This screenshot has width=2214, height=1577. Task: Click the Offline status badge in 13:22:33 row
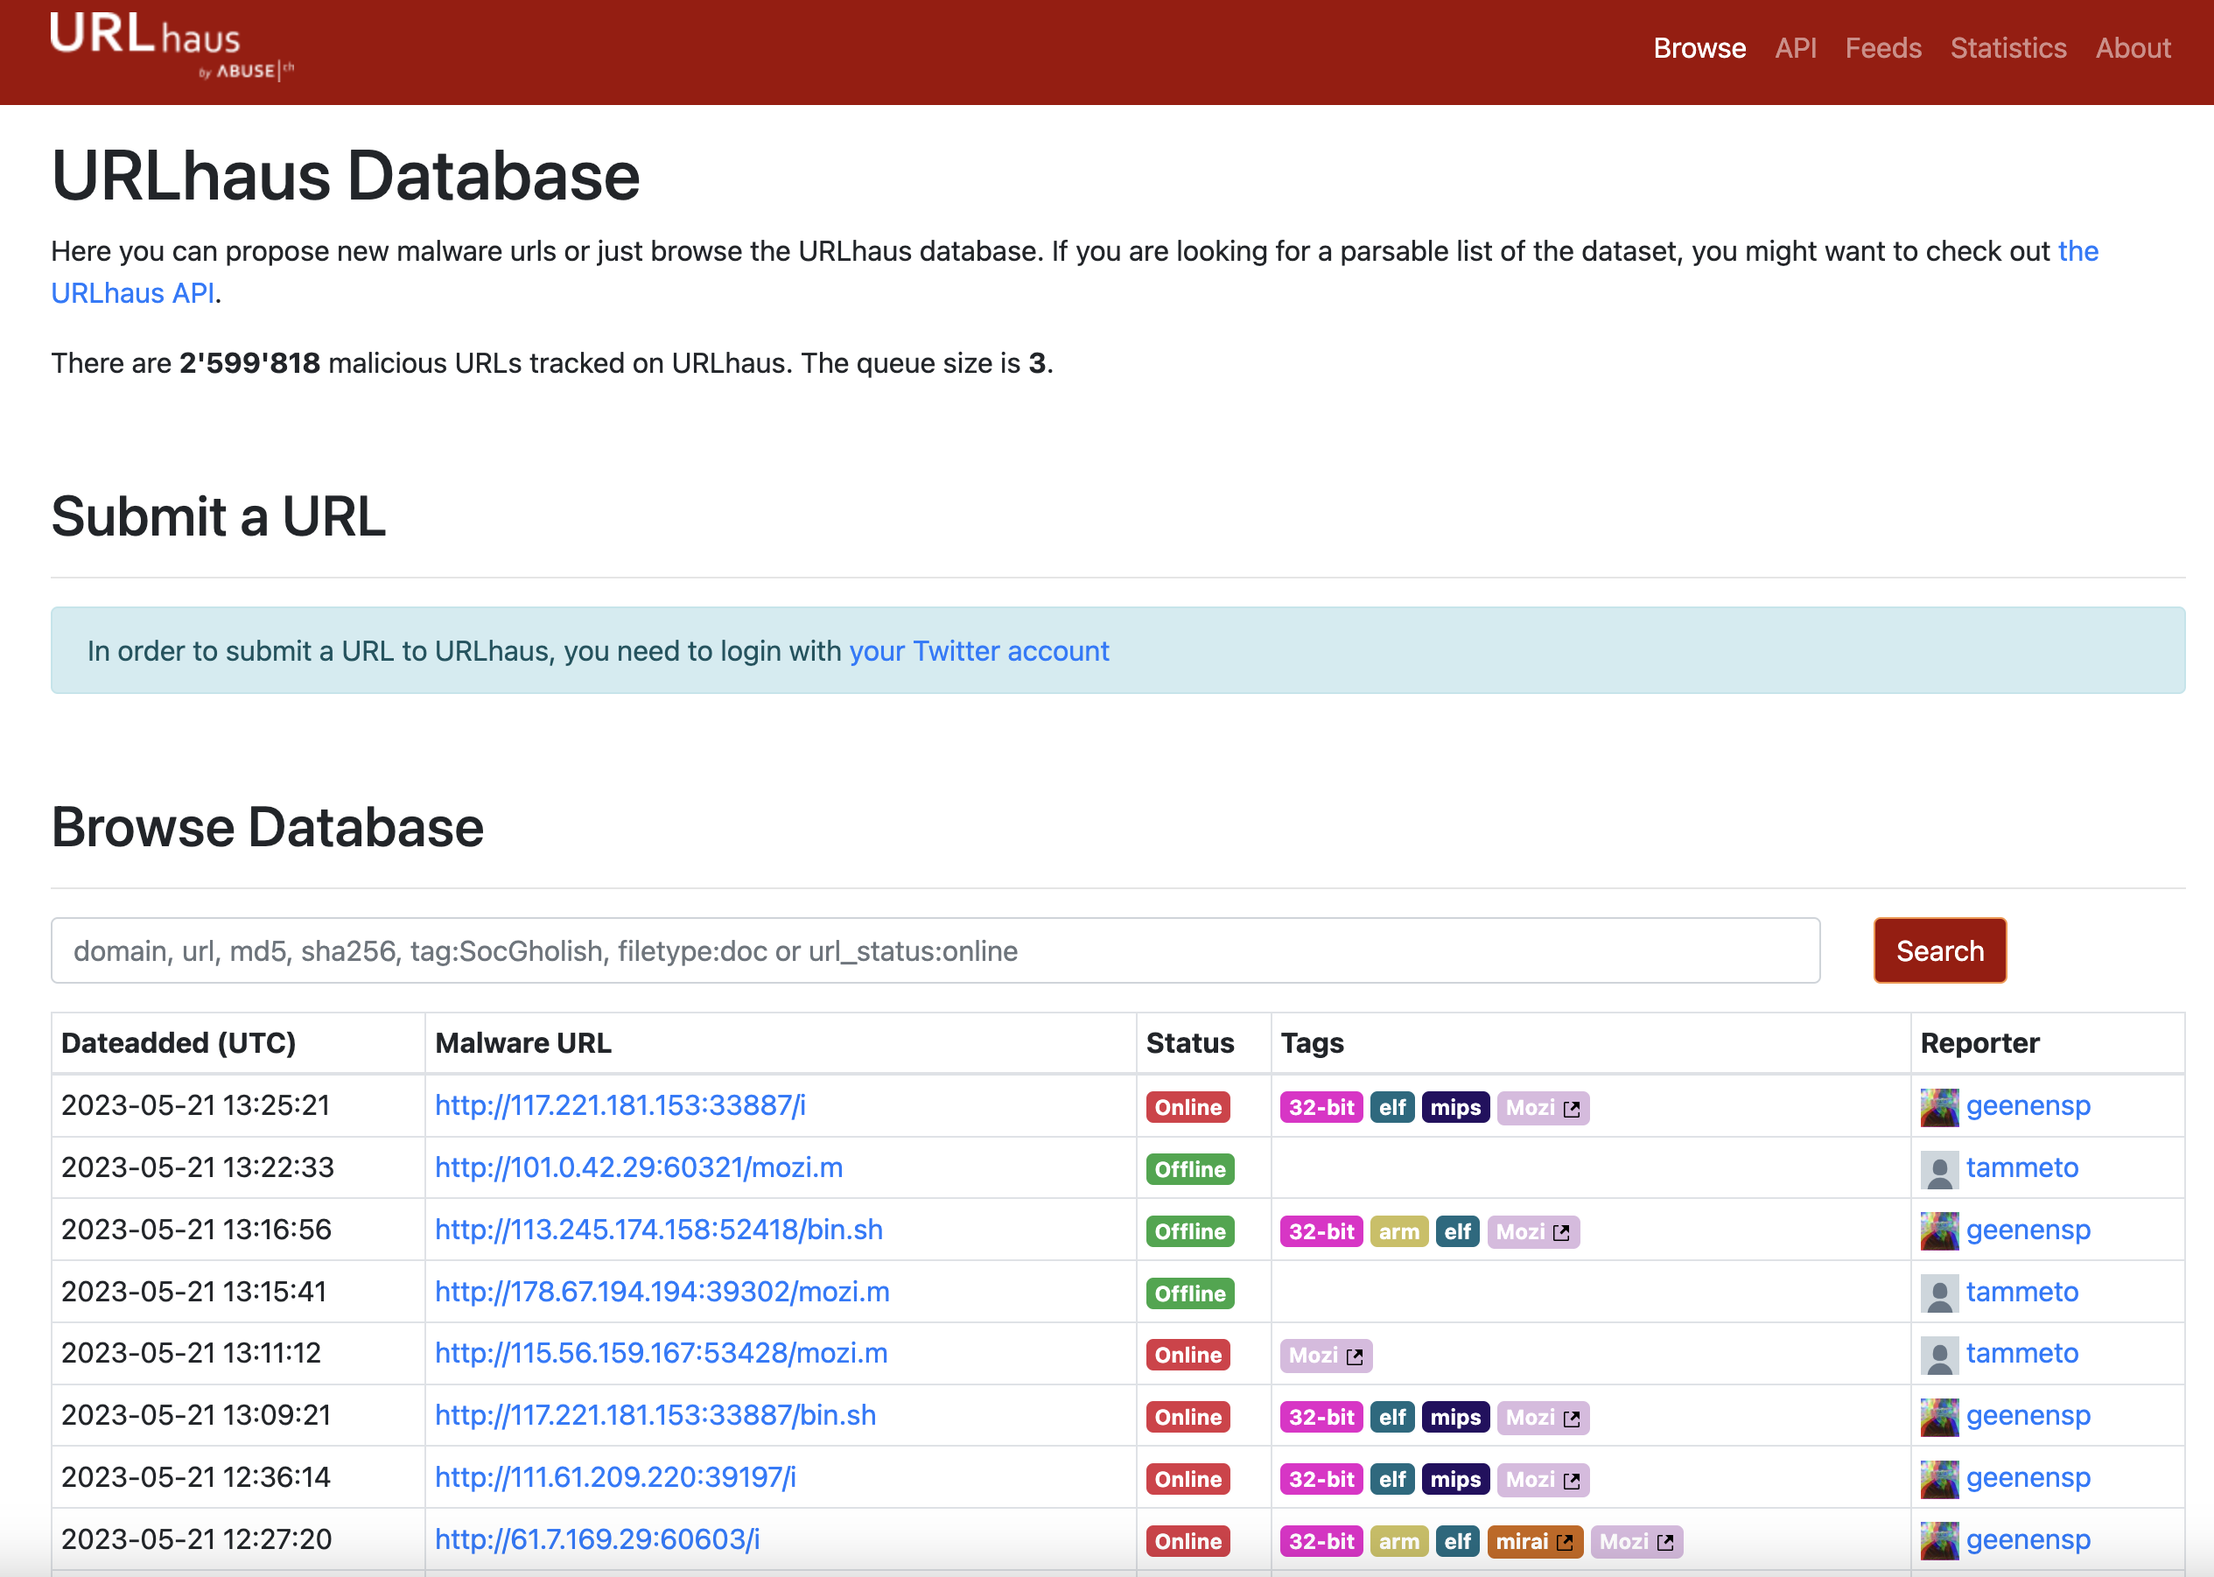1190,1170
